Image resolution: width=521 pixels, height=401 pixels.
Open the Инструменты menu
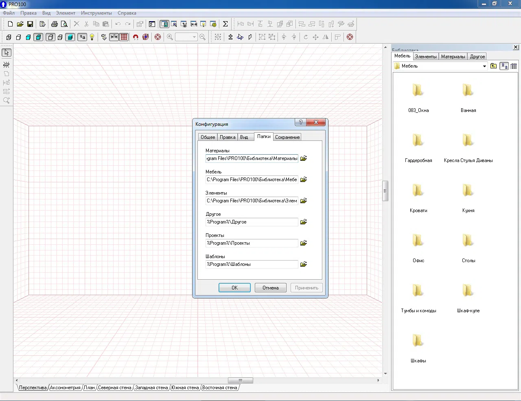click(96, 13)
